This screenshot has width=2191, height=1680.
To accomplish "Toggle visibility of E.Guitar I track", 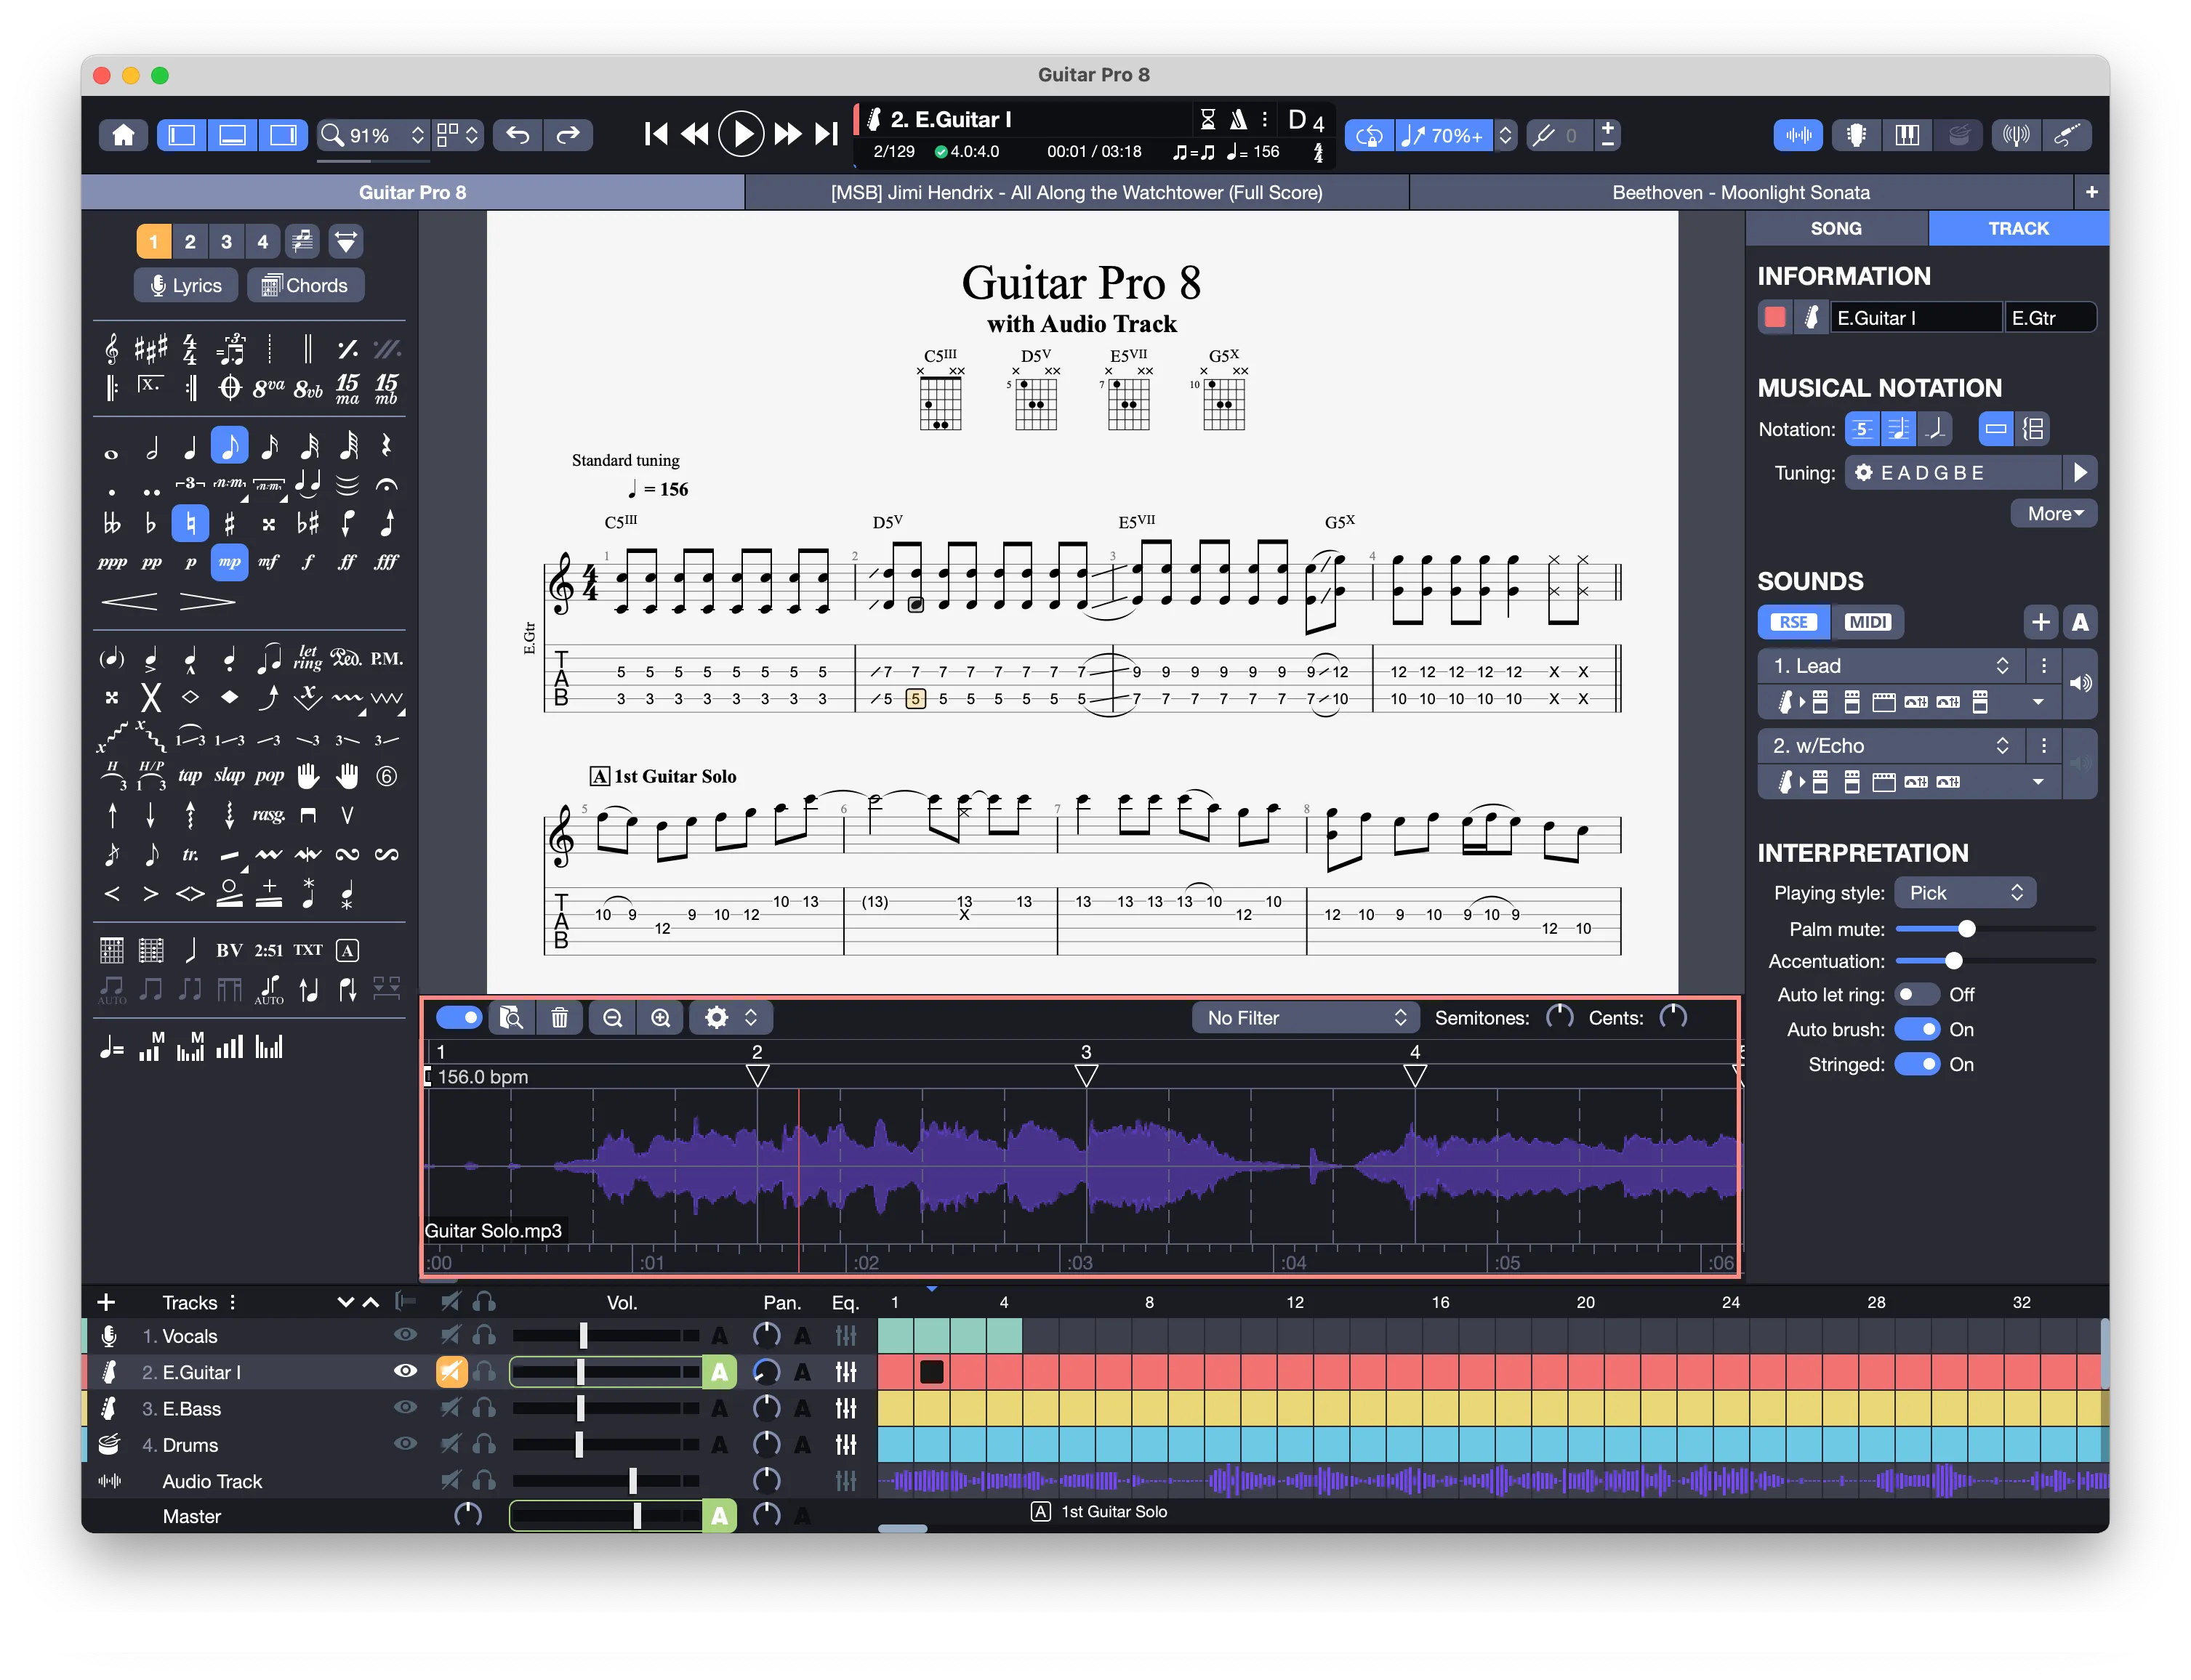I will [x=405, y=1371].
